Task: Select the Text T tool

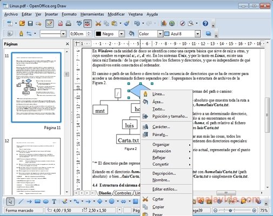Action: pyautogui.click(x=54, y=201)
